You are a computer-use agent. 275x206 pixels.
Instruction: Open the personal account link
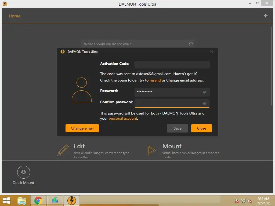click(123, 118)
